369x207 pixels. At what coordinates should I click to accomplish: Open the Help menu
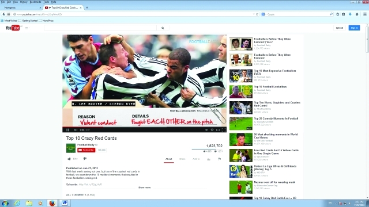click(54, 2)
